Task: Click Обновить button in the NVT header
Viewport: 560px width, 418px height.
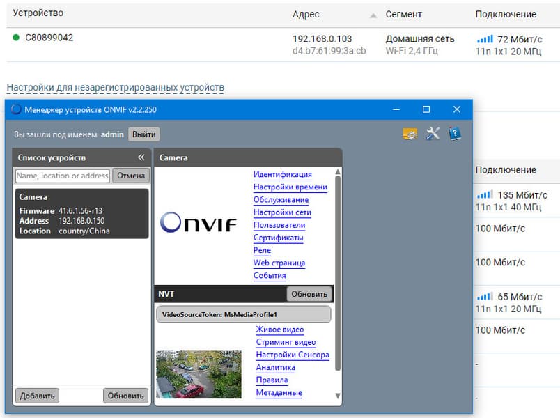Action: [309, 294]
